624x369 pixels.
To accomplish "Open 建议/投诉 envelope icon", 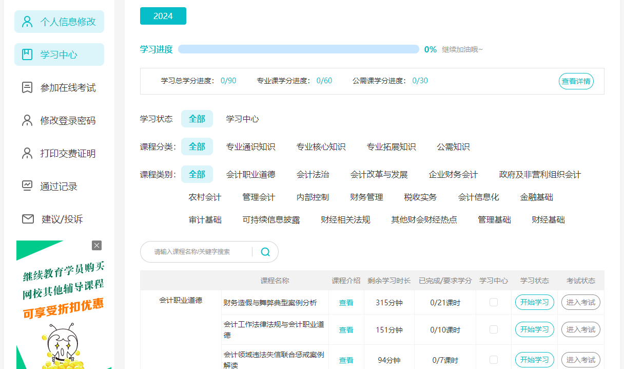I will [27, 218].
